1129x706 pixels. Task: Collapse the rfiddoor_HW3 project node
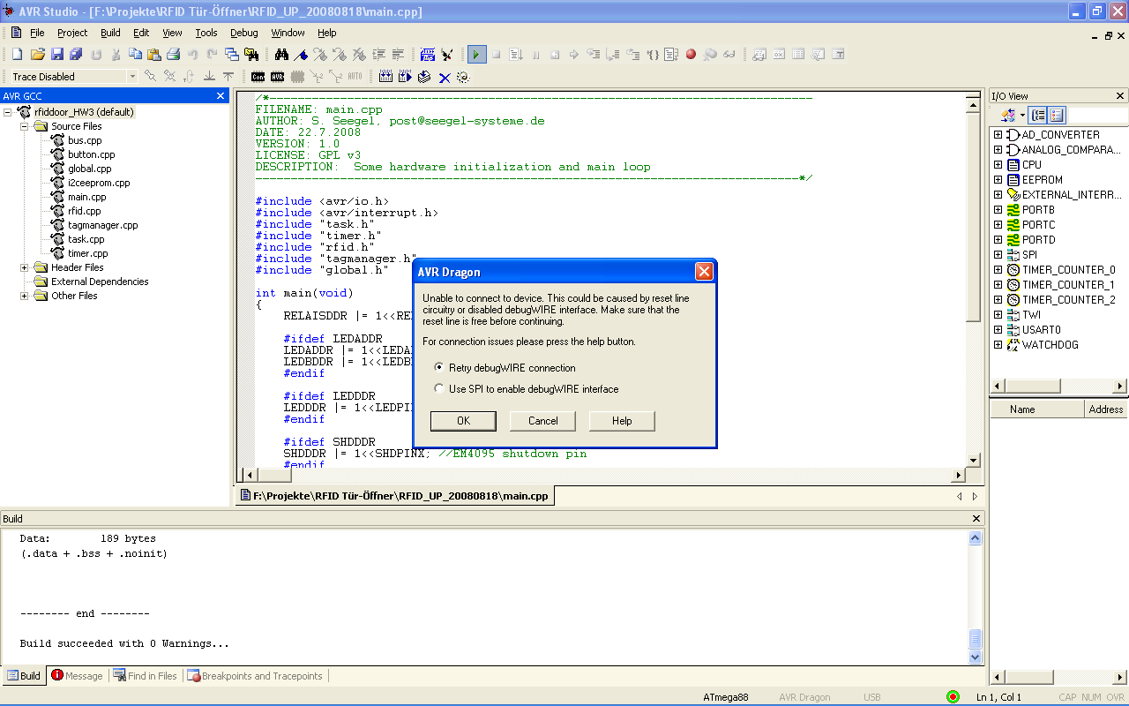click(x=9, y=112)
